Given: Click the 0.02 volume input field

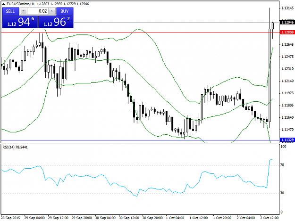Looking at the screenshot, I should (x=38, y=11).
